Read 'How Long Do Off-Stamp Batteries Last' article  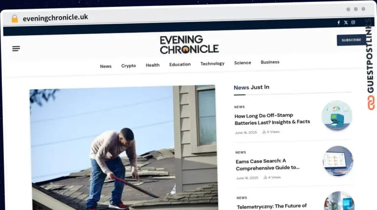pos(272,119)
